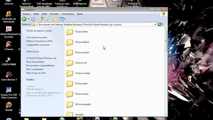The height and width of the screenshot is (120, 213).
Task: Select the 5Cursor green folder icon
Action: (x=70, y=53)
